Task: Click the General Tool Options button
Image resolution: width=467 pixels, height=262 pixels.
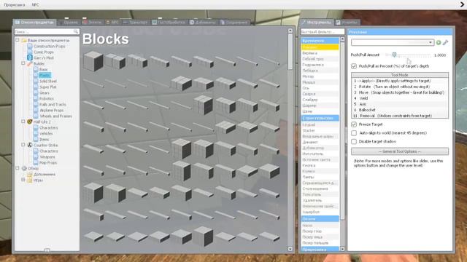Action: click(x=400, y=151)
